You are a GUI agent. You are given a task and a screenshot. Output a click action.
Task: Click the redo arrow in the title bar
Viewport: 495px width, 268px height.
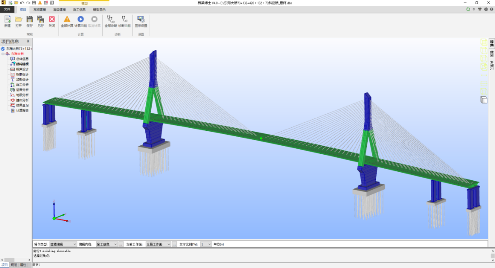tap(28, 3)
